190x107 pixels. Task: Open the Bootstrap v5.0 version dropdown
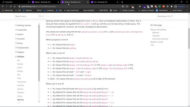(x=165, y=16)
